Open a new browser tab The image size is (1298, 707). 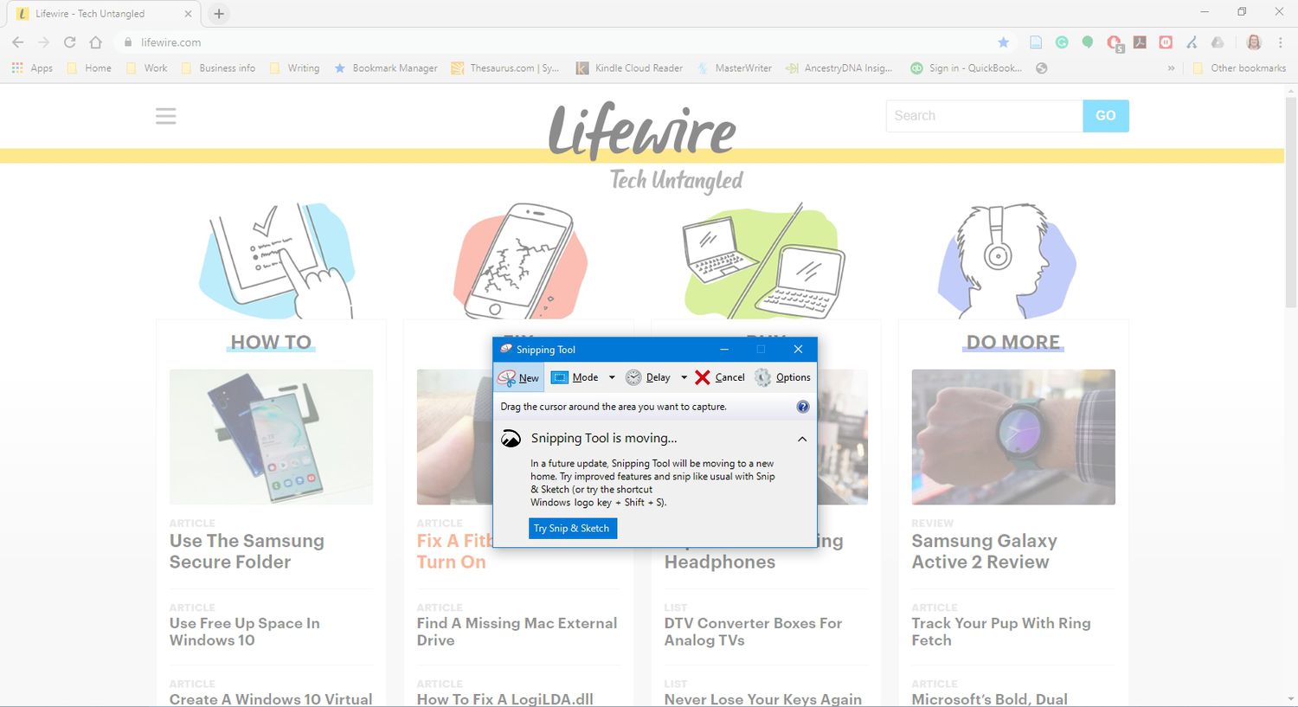[x=219, y=14]
